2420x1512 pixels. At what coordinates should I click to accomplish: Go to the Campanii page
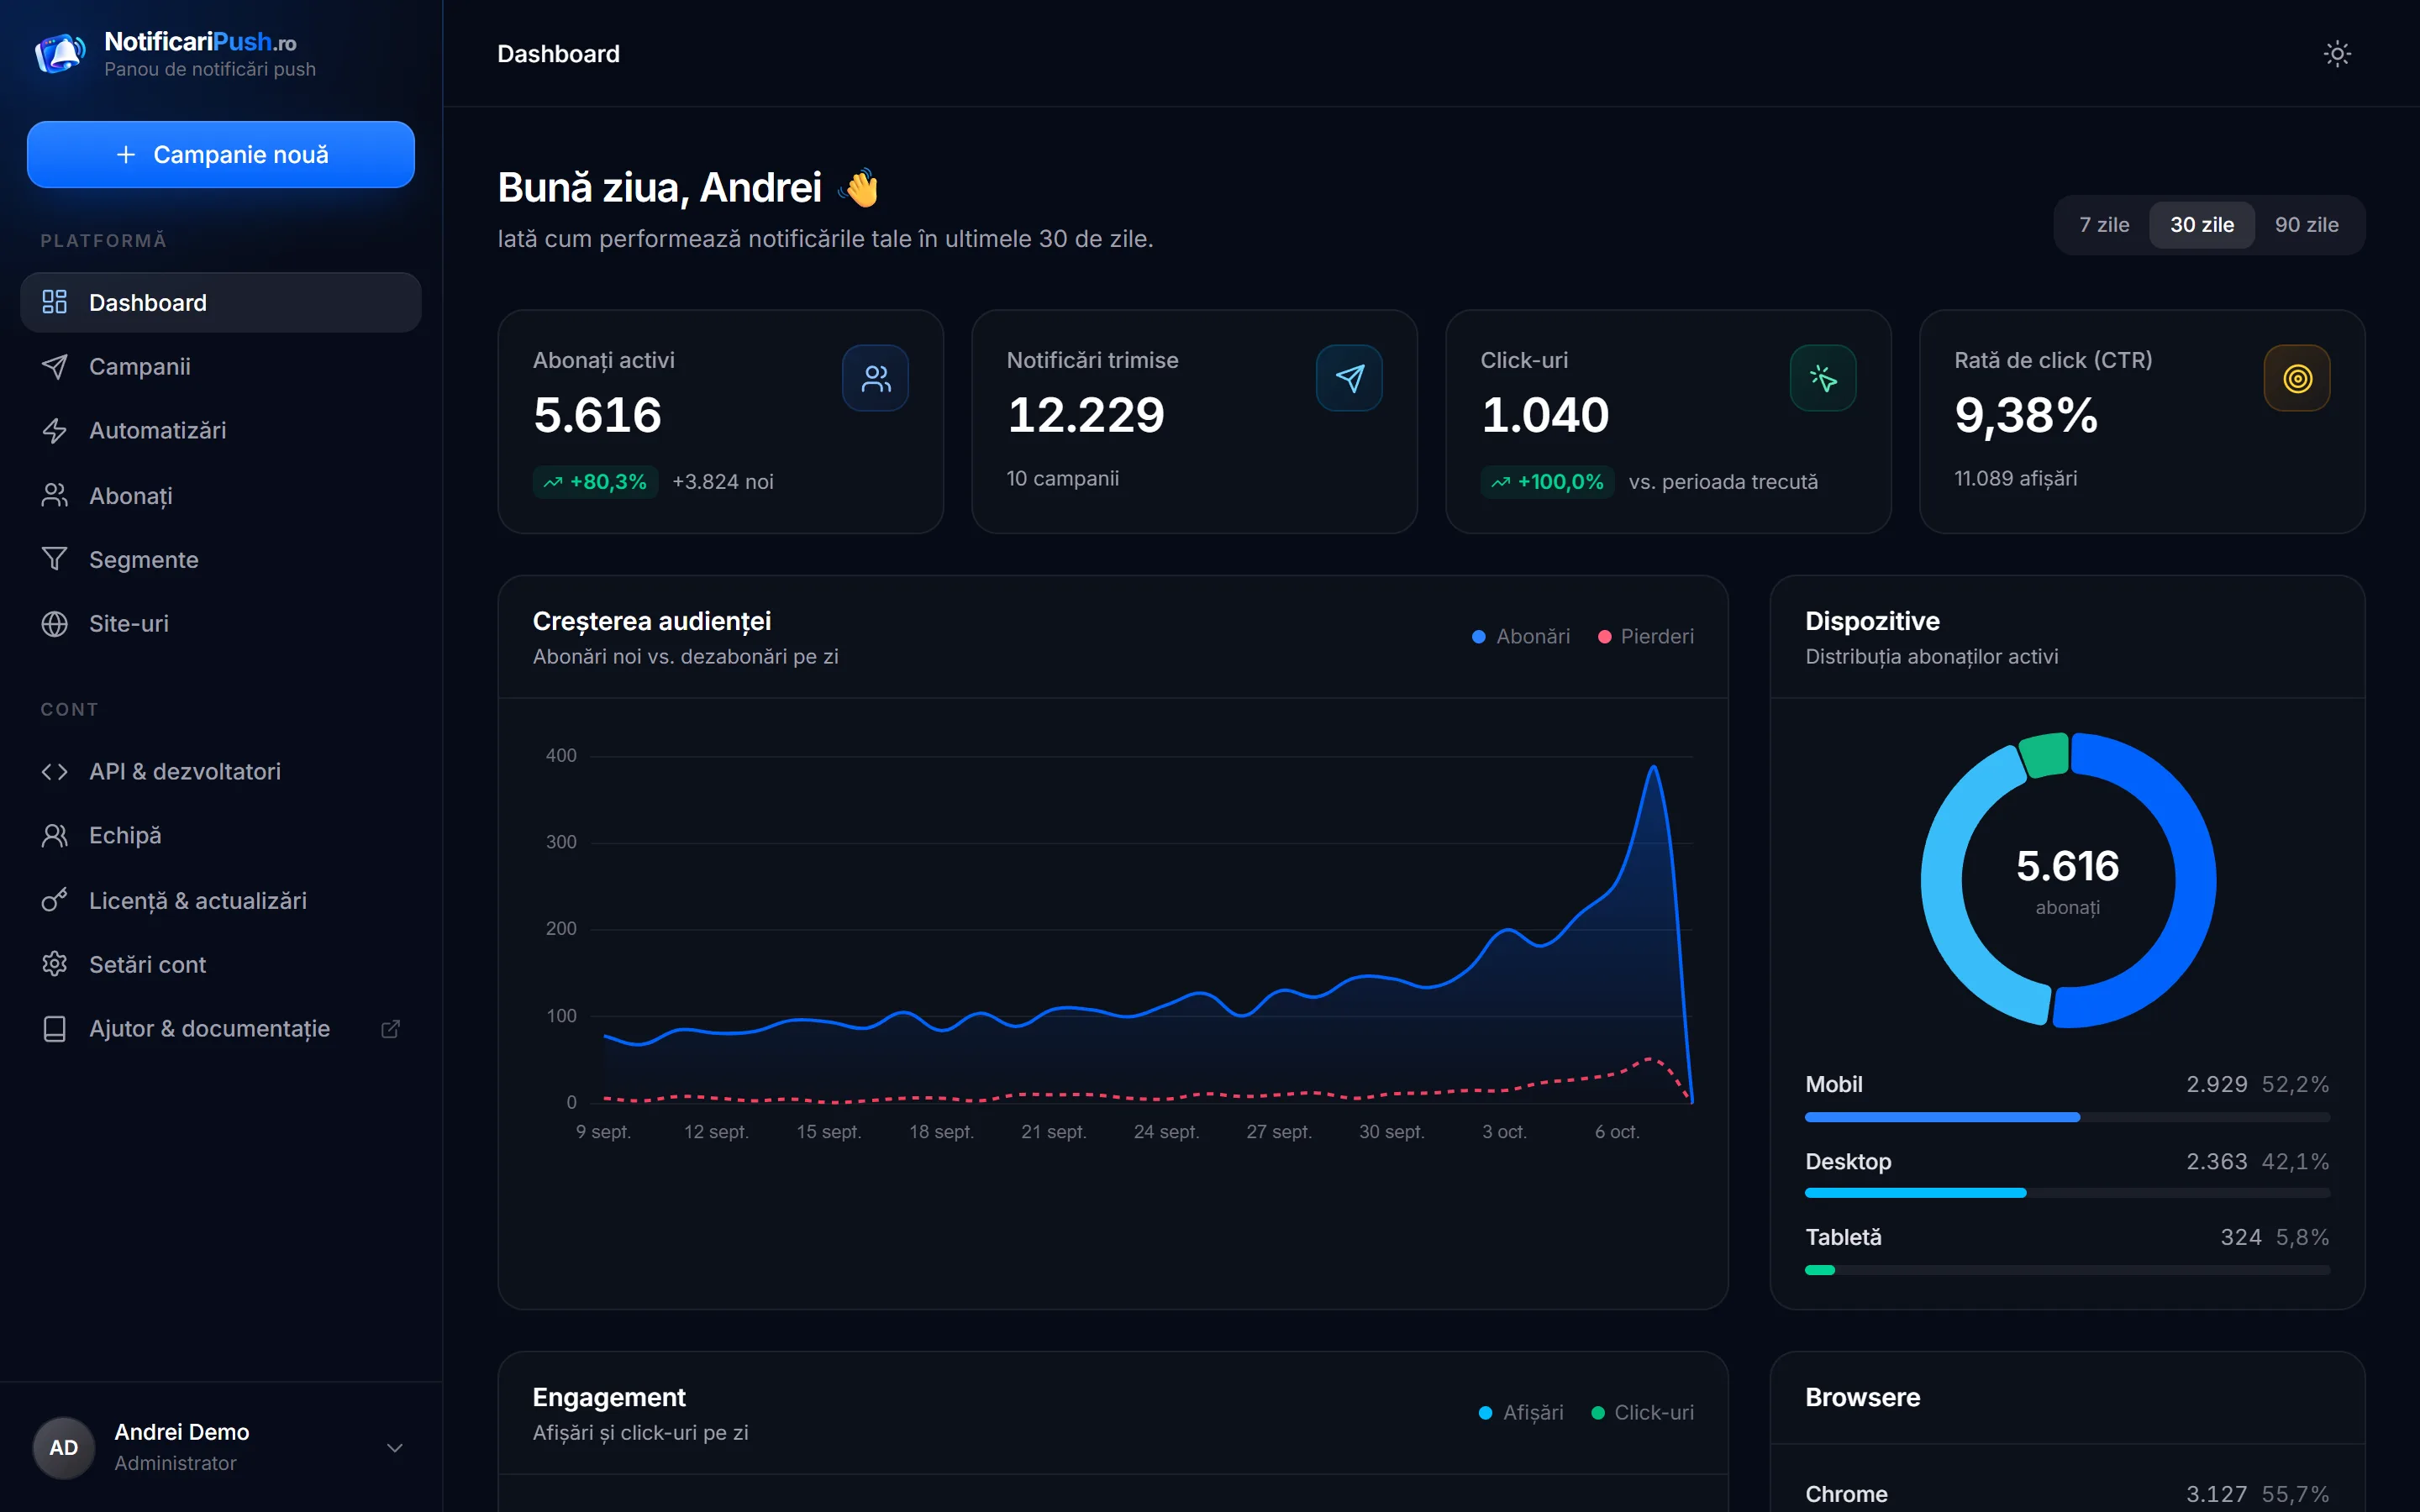coord(221,366)
